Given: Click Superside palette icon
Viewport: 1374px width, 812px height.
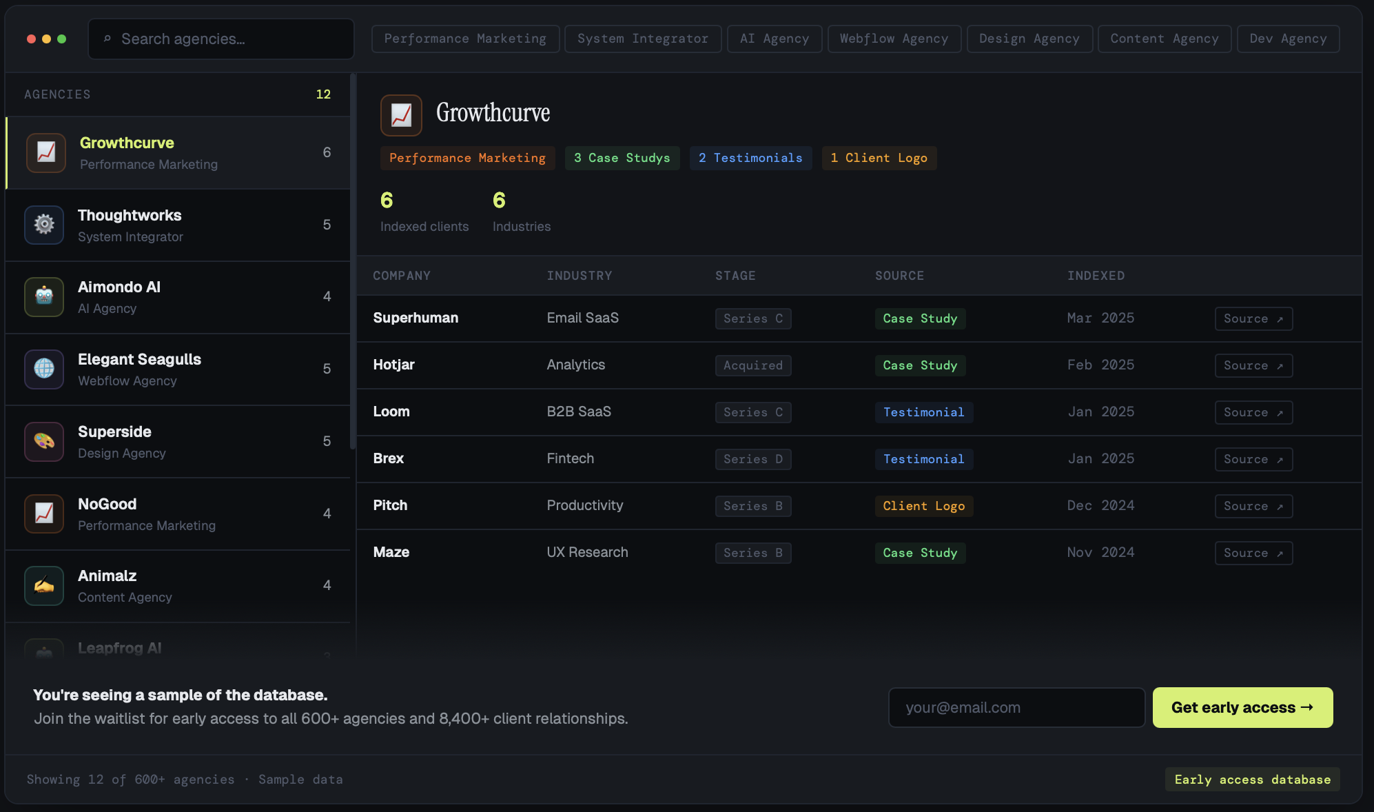Looking at the screenshot, I should [x=44, y=441].
